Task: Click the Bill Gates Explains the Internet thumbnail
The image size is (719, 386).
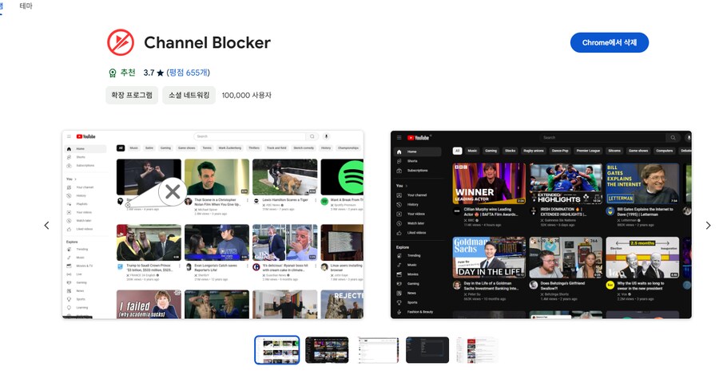Action: pos(642,183)
